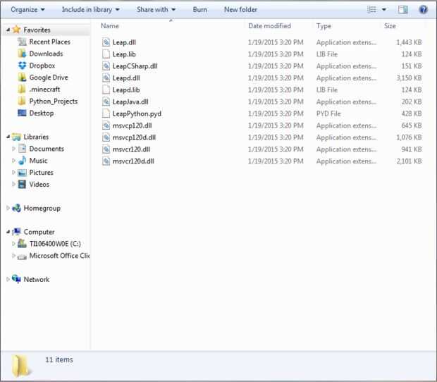Click the LeapCSharp.dll file name
The height and width of the screenshot is (382, 437).
(135, 66)
